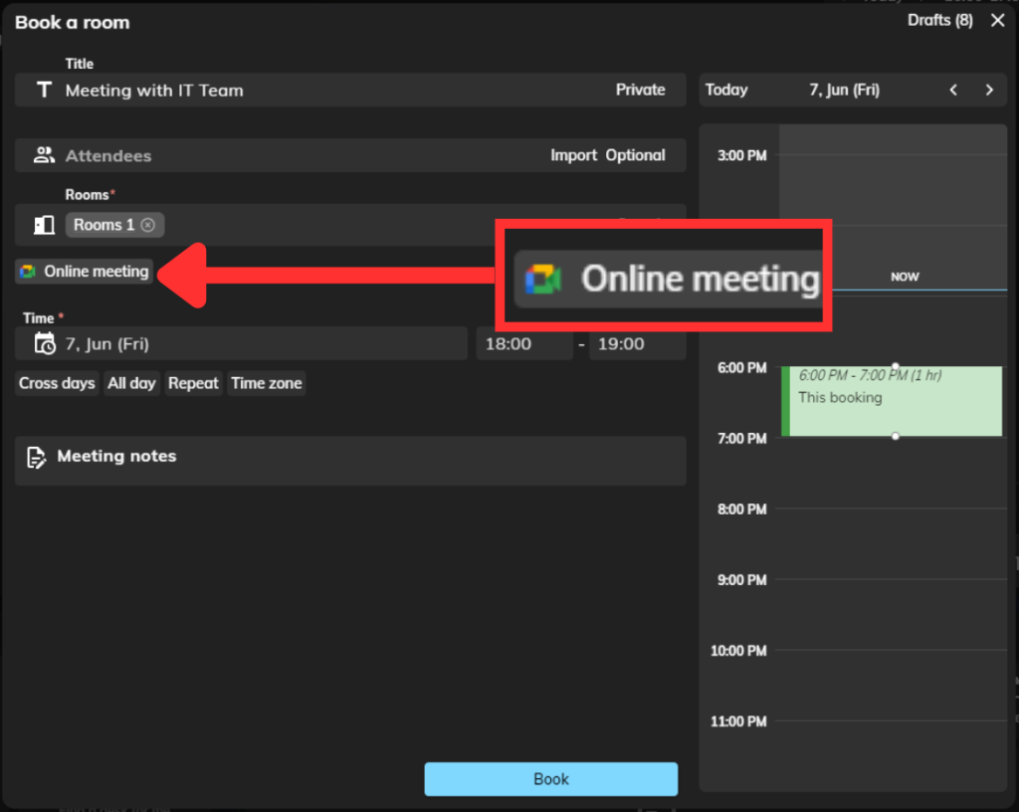Click the Rooms 1 chip label
Image resolution: width=1019 pixels, height=812 pixels.
click(103, 225)
